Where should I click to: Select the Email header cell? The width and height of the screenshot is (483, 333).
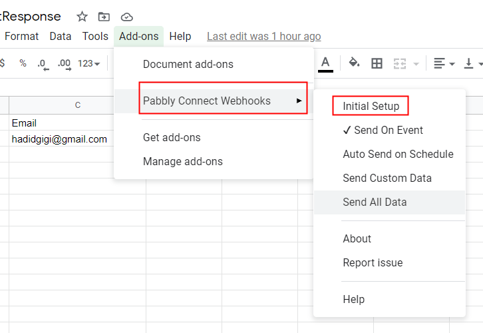click(x=62, y=123)
